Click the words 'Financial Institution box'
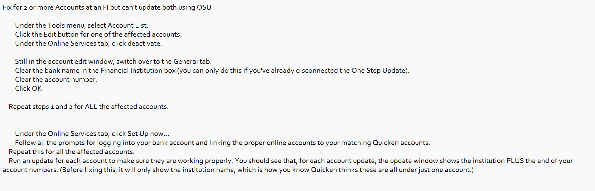Screen dimensions: 595x191 coord(138,71)
